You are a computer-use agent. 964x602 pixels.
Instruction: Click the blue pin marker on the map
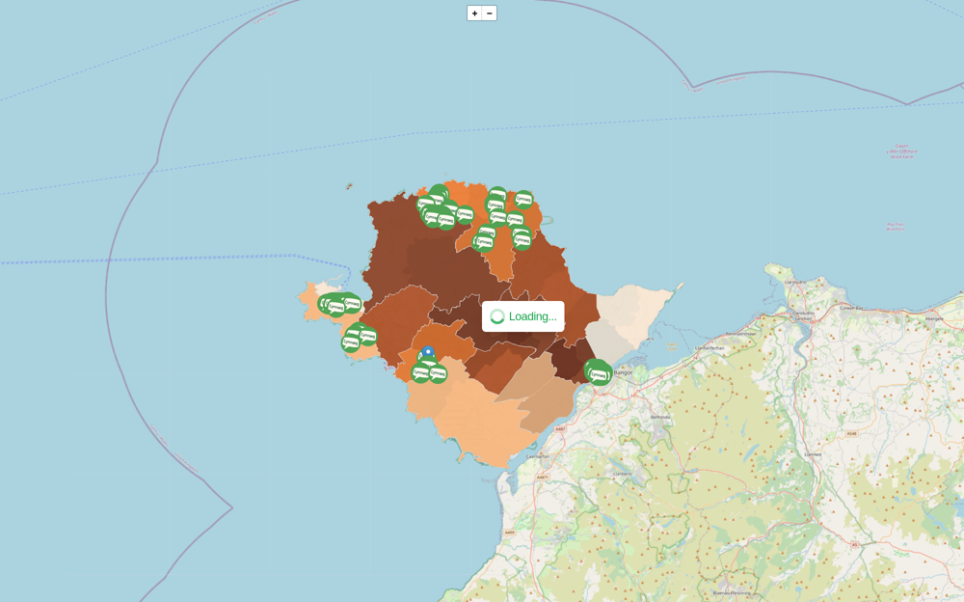(428, 353)
